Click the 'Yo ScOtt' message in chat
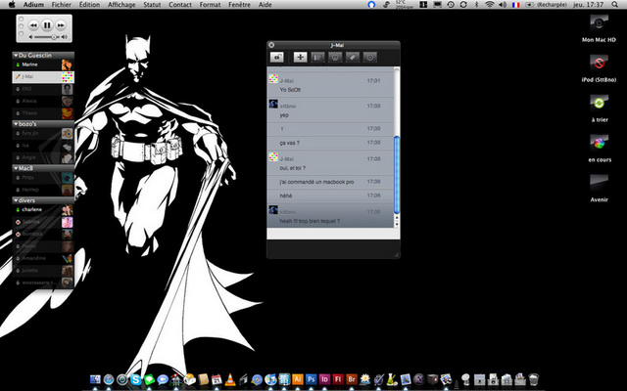This screenshot has width=627, height=391. pyautogui.click(x=290, y=90)
